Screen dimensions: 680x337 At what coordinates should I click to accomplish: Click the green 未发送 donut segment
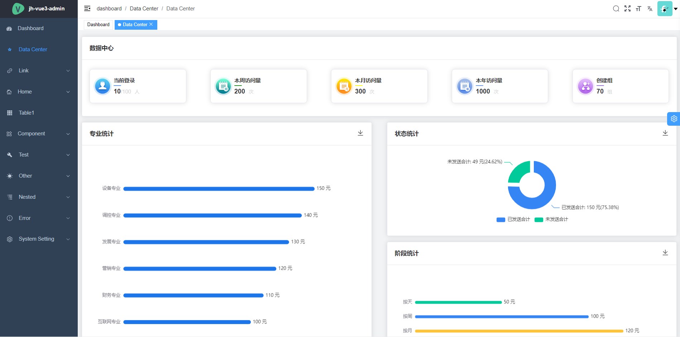(517, 172)
